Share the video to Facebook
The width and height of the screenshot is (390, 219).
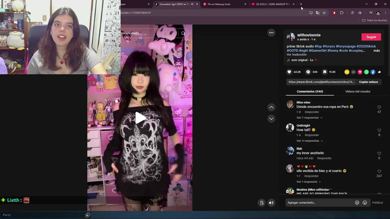point(373,72)
